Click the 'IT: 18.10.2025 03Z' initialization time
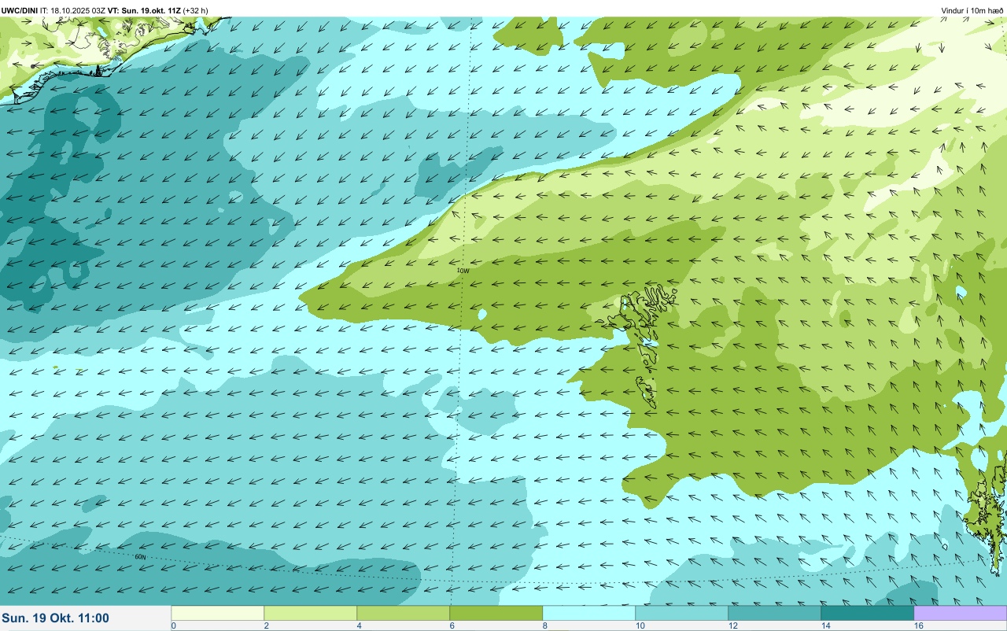Screen dimensions: 1007x631 tap(72, 11)
